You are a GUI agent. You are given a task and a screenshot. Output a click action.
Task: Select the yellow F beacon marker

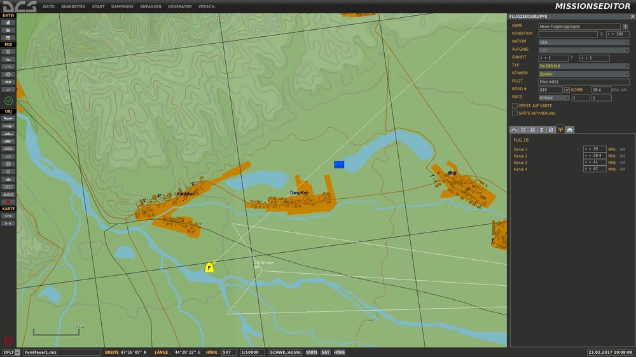click(x=209, y=267)
